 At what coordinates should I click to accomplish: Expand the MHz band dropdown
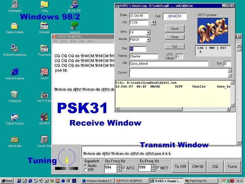[x=148, y=32]
